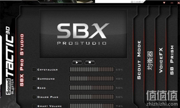The height and width of the screenshot is (108, 180).
Task: Open the red dropdown arrow in title bar
Action: click(164, 3)
